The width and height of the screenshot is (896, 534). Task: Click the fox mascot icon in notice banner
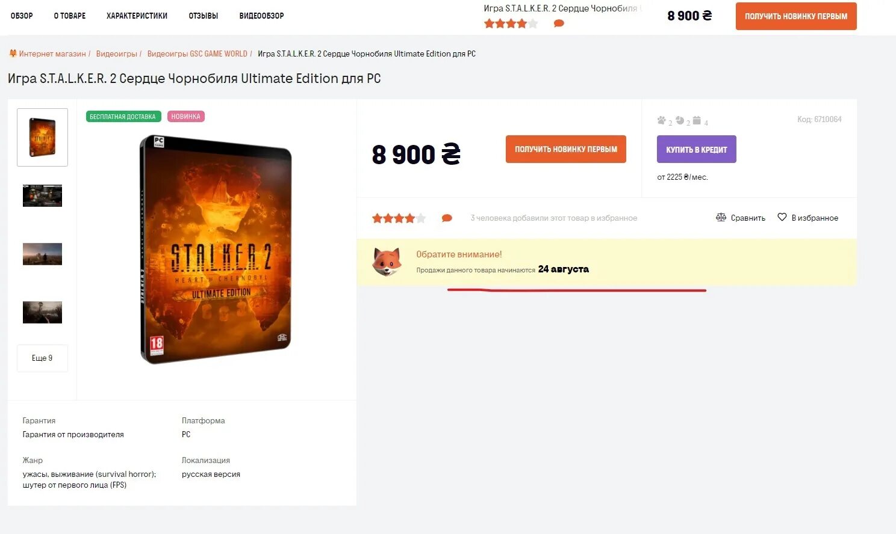(x=387, y=262)
